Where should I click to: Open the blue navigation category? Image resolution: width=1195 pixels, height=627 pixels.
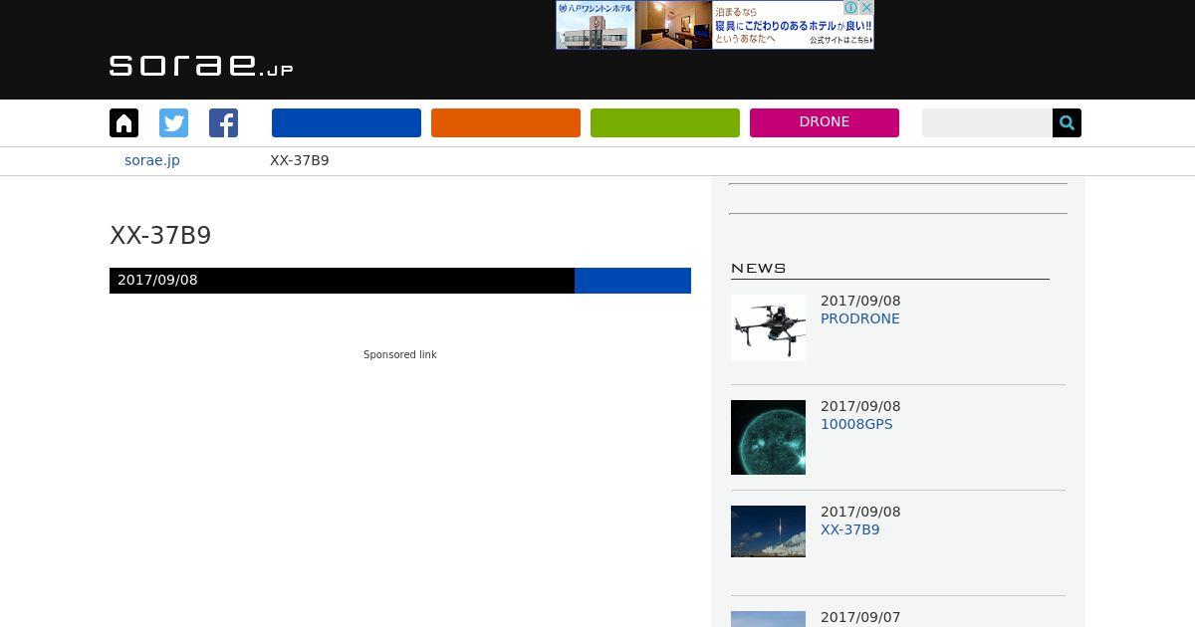tap(347, 122)
